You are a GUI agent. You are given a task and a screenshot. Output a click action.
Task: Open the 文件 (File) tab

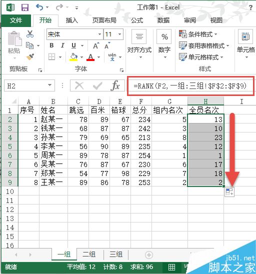click(16, 20)
